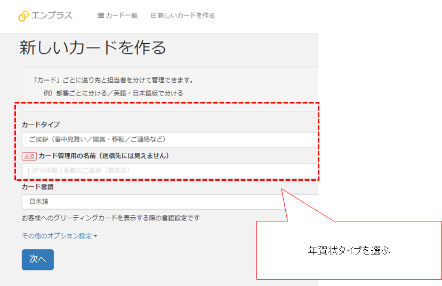Click the カード言語 field label
This screenshot has width=442, height=286.
pos(37,187)
